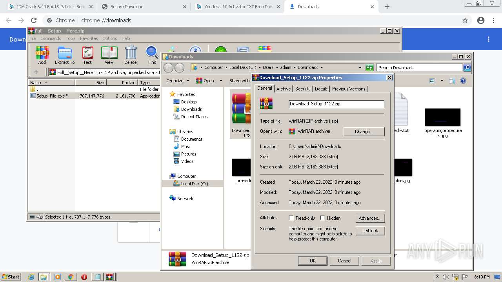
Task: Click Explorer's Forward navigation arrow
Action: pyautogui.click(x=179, y=68)
